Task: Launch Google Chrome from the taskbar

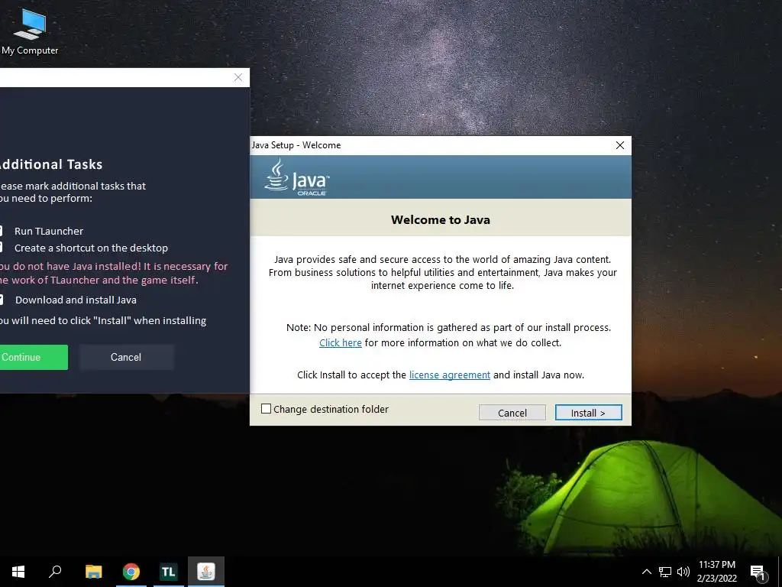Action: [x=131, y=572]
